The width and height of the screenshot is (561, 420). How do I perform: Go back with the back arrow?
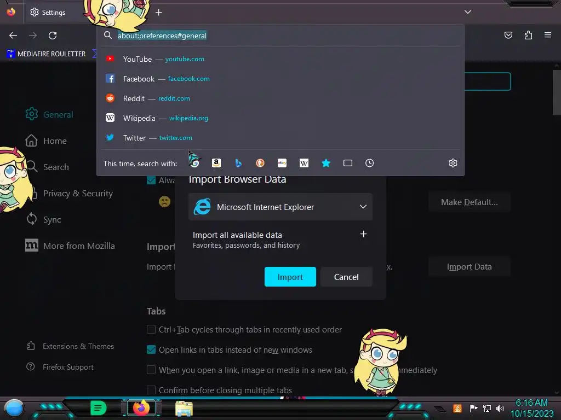click(13, 36)
